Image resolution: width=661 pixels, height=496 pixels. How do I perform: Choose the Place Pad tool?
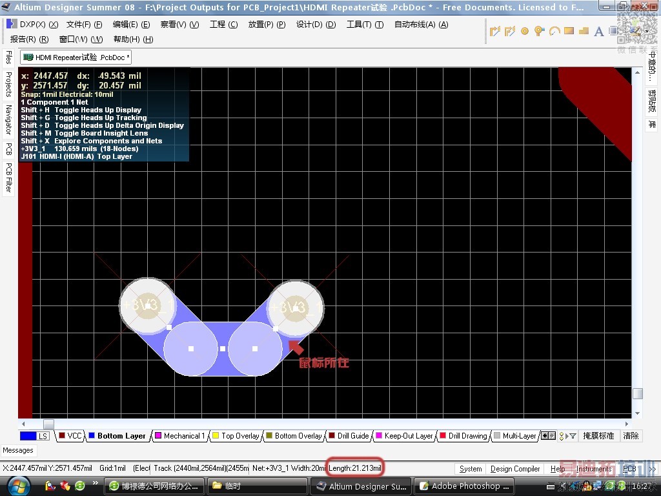click(x=525, y=31)
